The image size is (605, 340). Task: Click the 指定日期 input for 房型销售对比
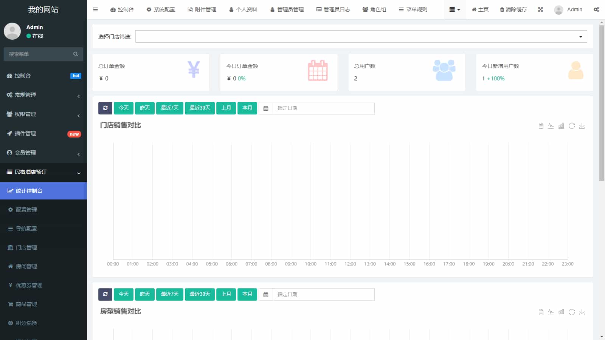pos(323,294)
